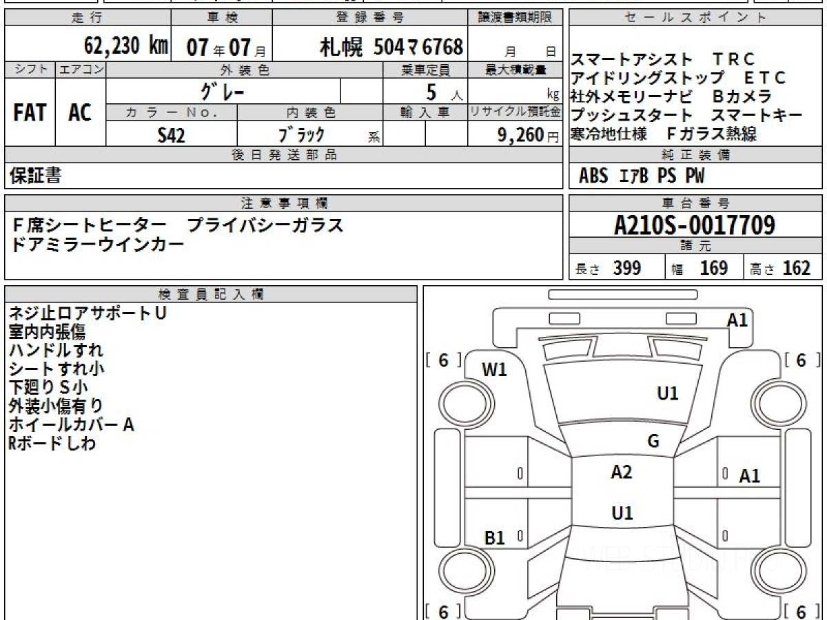Select chassis number A210S-0017709

(695, 225)
